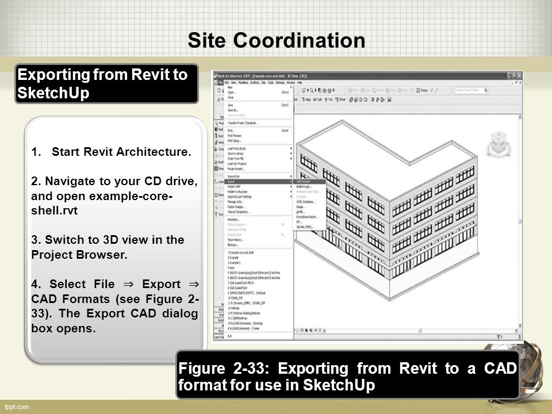The image size is (552, 414).
Task: Select the Wall tool in Design Bar
Action: [x=219, y=129]
